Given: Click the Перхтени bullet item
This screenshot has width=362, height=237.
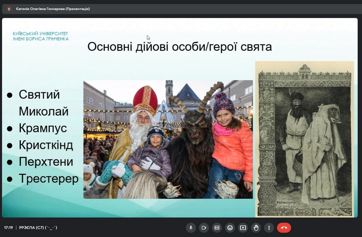Looking at the screenshot, I should (x=46, y=162).
